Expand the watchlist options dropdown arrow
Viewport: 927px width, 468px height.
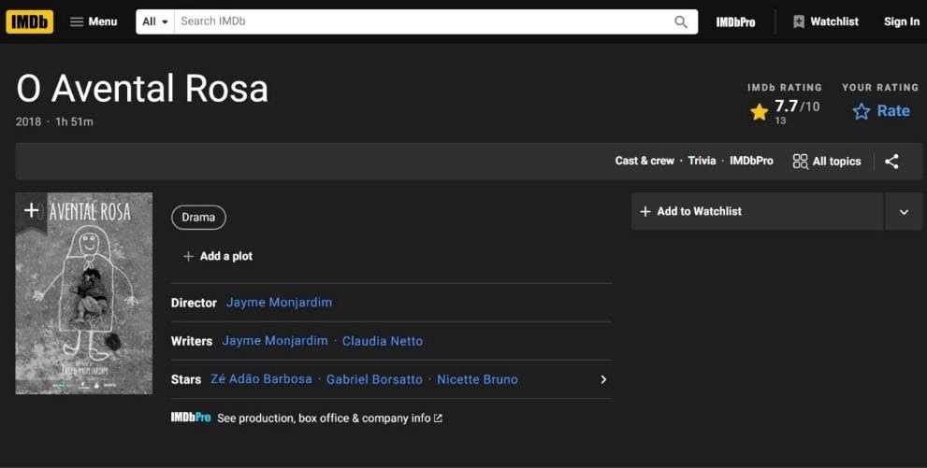[x=904, y=211]
